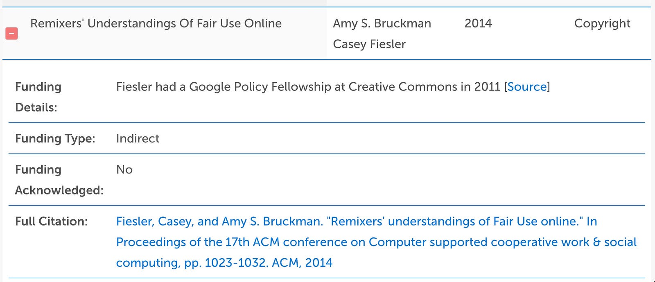This screenshot has height=282, width=655.
Task: Click the Full Citation label
Action: pyautogui.click(x=51, y=221)
